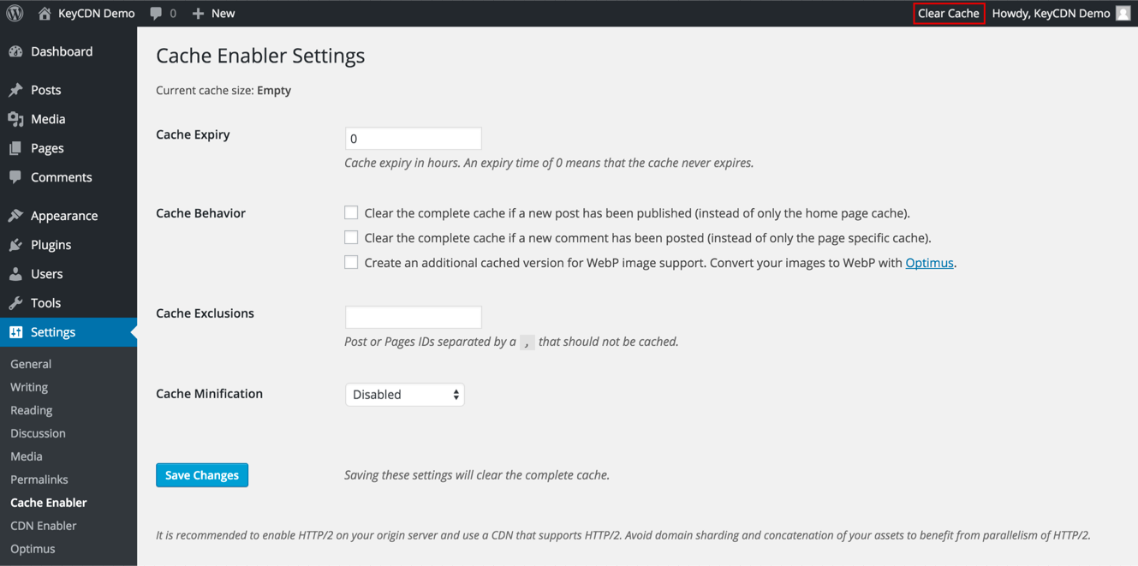The width and height of the screenshot is (1138, 566).
Task: Open the Cache Minification dropdown
Action: (404, 394)
